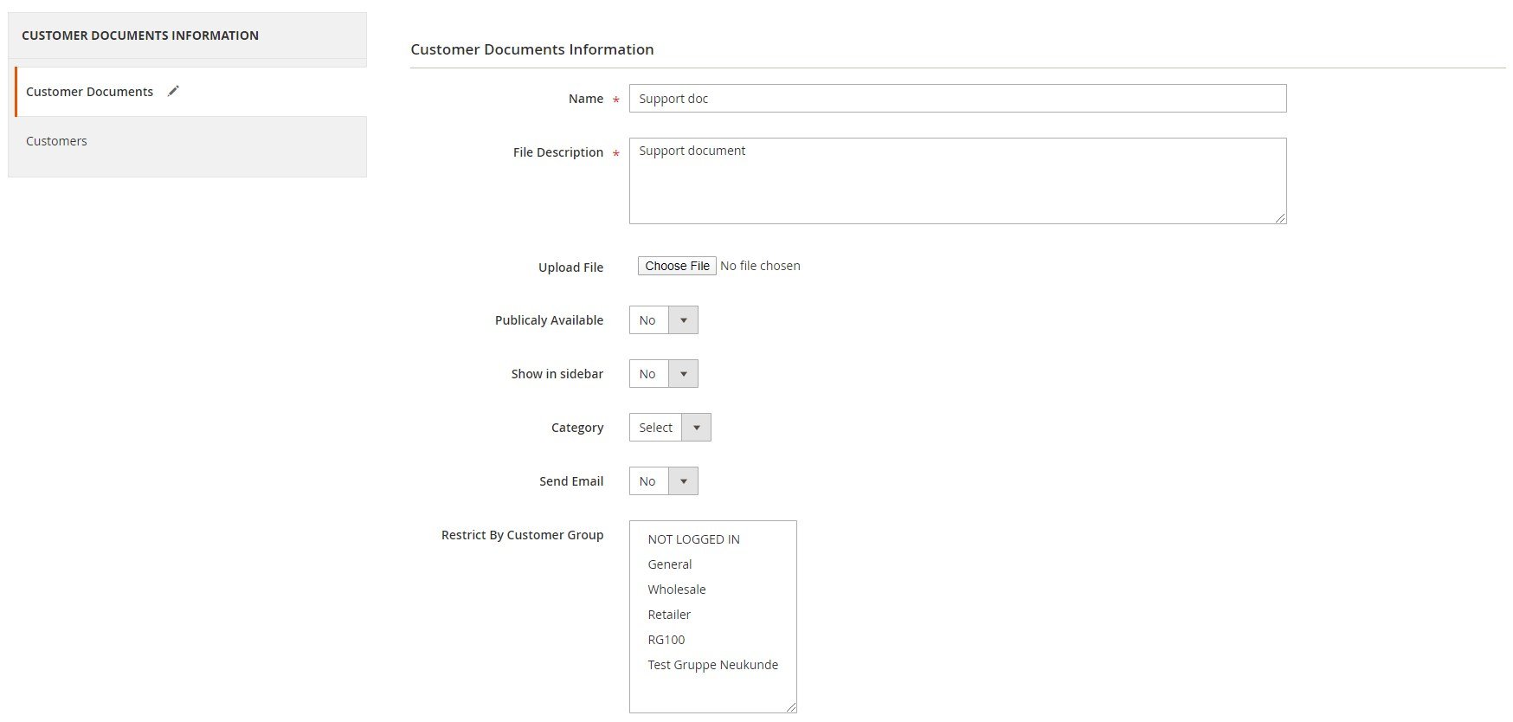Open the Send Email dropdown
This screenshot has width=1513, height=722.
663,481
